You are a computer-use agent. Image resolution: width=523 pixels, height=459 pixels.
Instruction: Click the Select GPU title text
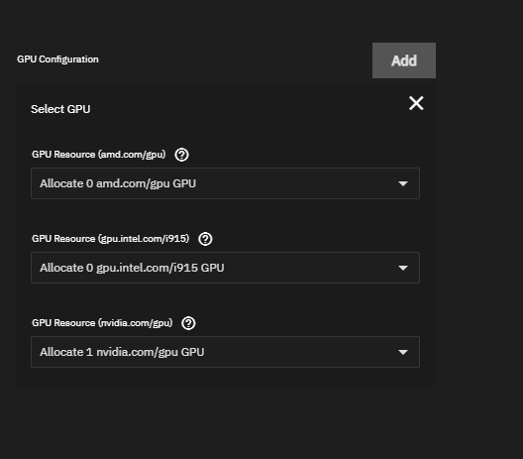(60, 109)
